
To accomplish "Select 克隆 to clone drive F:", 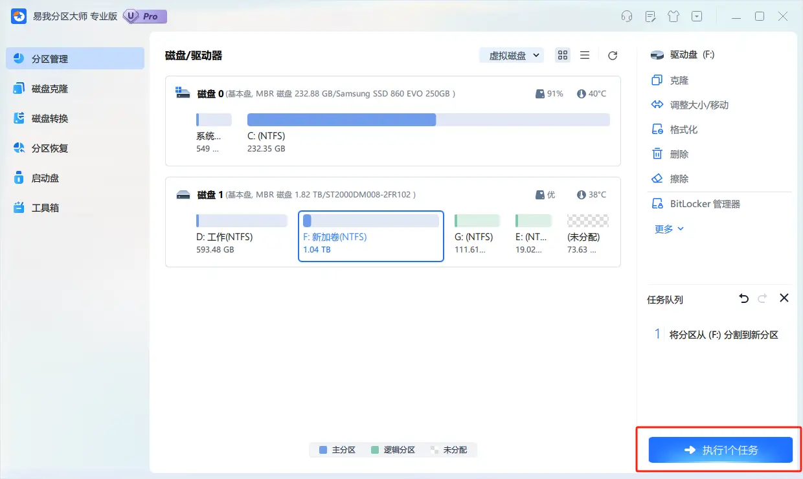I will click(x=678, y=80).
